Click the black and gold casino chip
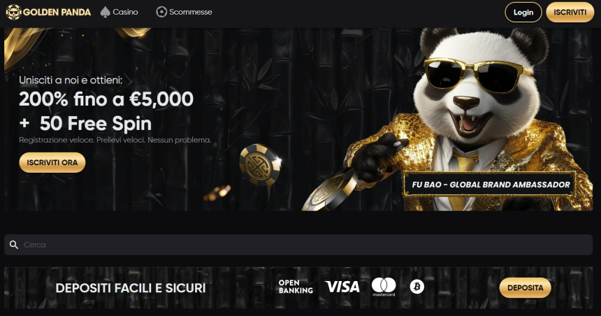Viewport: 601px width, 316px height. tap(260, 165)
